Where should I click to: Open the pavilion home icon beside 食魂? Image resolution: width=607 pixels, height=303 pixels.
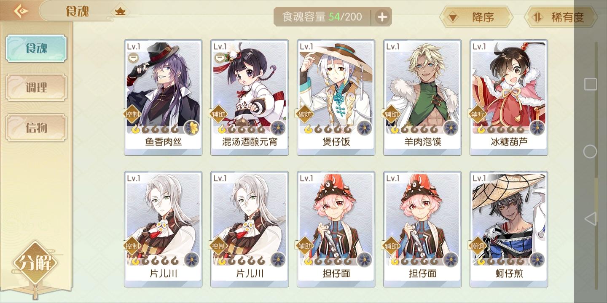pyautogui.click(x=121, y=11)
